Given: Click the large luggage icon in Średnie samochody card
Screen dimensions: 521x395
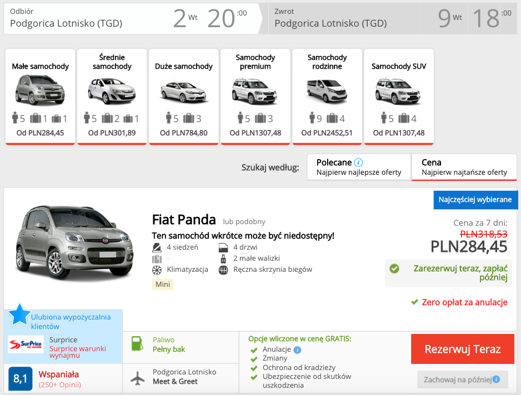Looking at the screenshot, I should coord(107,118).
